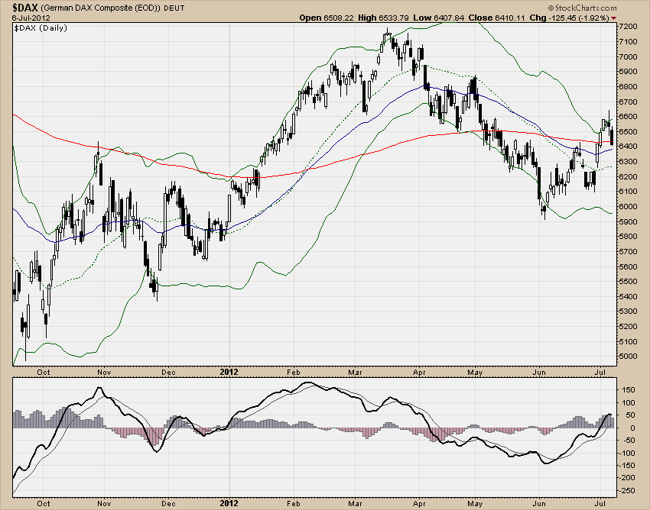Click the red down-arrow change indicator
Image resolution: width=650 pixels, height=510 pixels.
pos(613,18)
